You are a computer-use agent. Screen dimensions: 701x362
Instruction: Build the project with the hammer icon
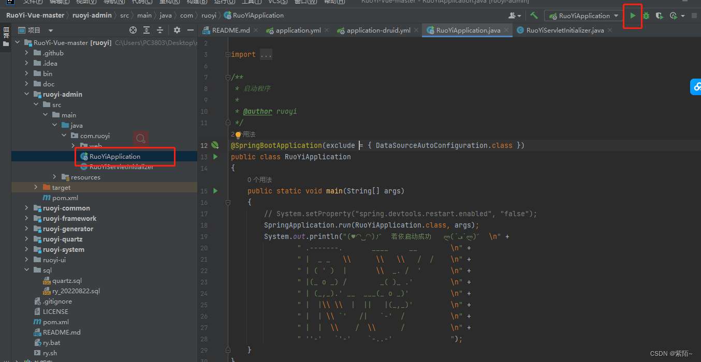point(534,16)
